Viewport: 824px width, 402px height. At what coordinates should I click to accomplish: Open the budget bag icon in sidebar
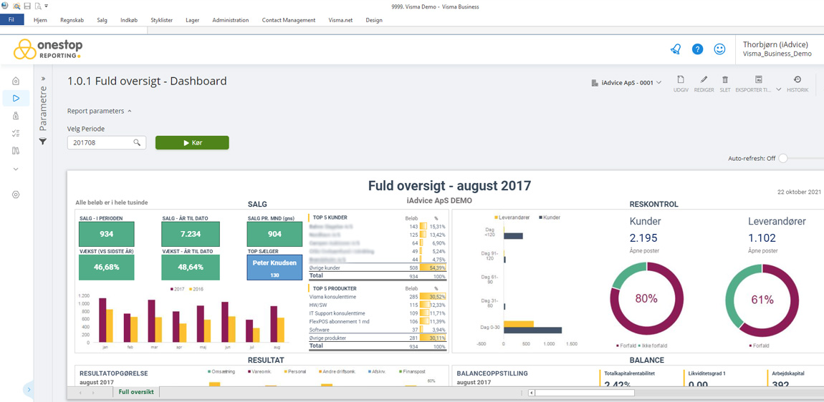pyautogui.click(x=16, y=116)
